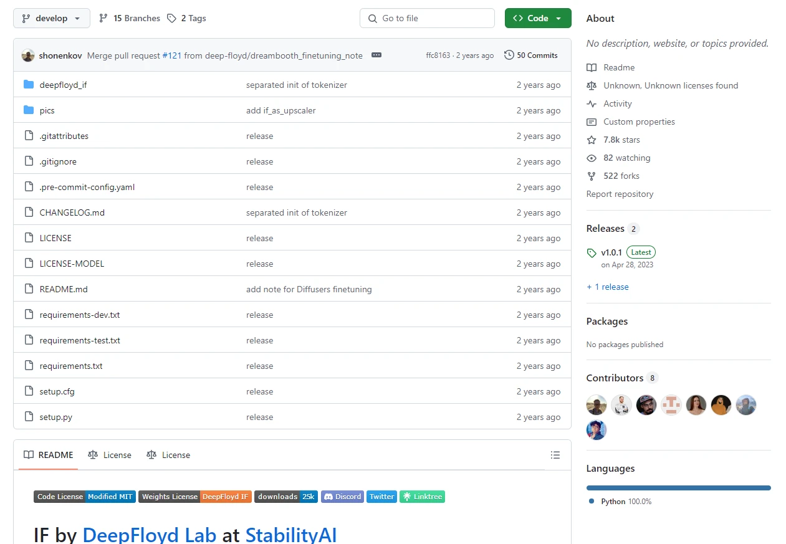Click the Python language bar
The width and height of the screenshot is (786, 544).
[678, 488]
